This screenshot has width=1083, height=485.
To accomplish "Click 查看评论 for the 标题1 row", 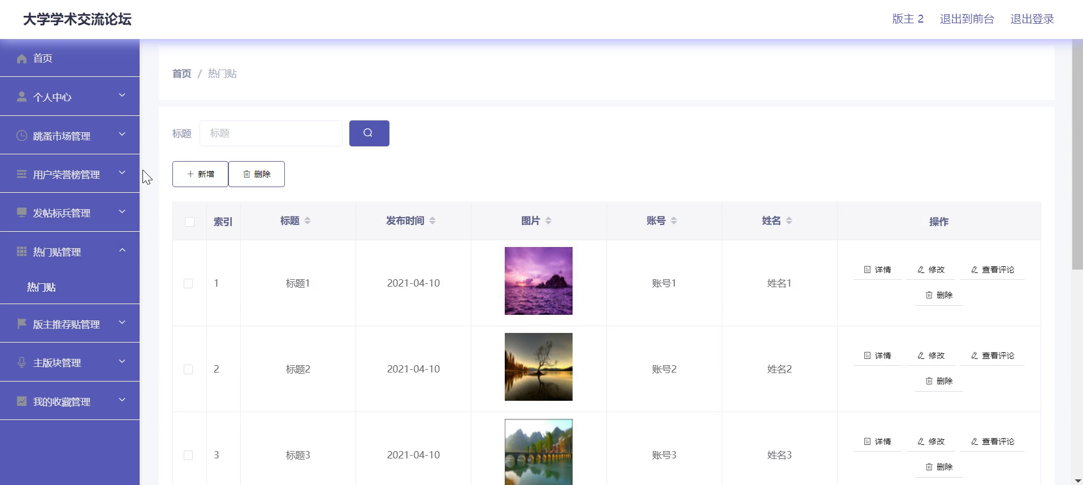I will [993, 270].
